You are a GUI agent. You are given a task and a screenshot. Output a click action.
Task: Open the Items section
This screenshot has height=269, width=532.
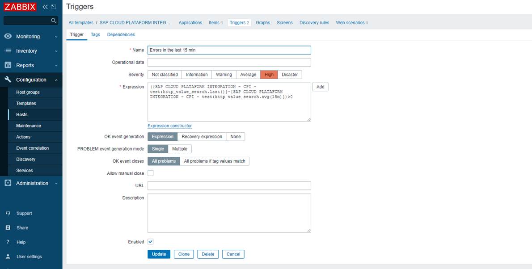tap(216, 23)
